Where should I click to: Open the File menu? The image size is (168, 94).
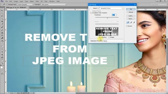[x=7, y=1]
